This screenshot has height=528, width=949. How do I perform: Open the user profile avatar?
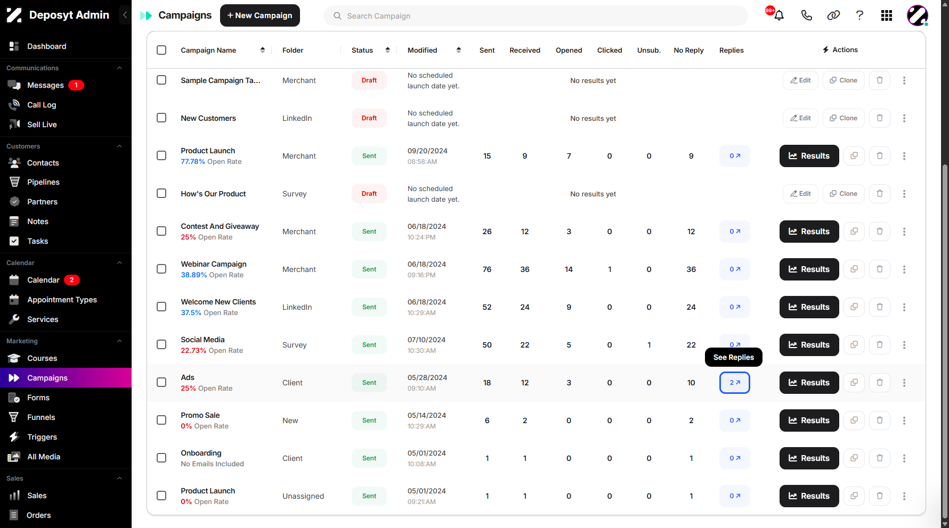pos(917,15)
